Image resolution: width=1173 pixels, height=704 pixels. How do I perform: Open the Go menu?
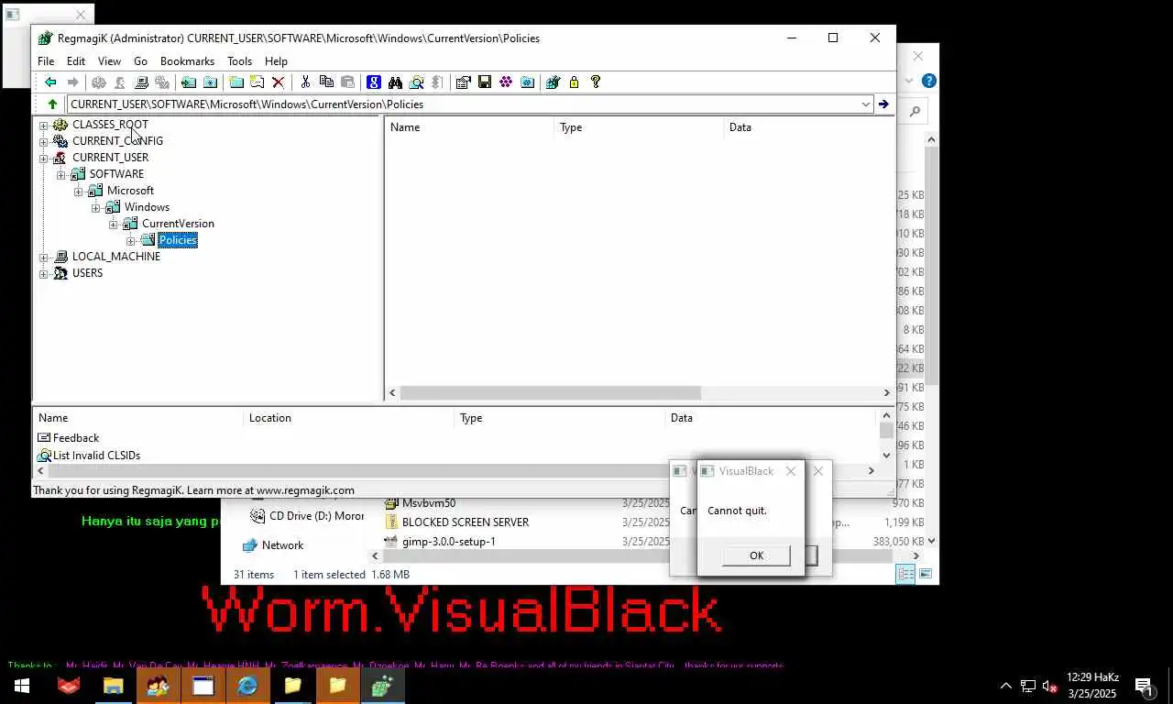pyautogui.click(x=140, y=61)
